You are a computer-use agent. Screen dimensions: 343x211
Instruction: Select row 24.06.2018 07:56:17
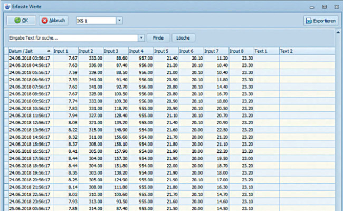tap(169, 87)
